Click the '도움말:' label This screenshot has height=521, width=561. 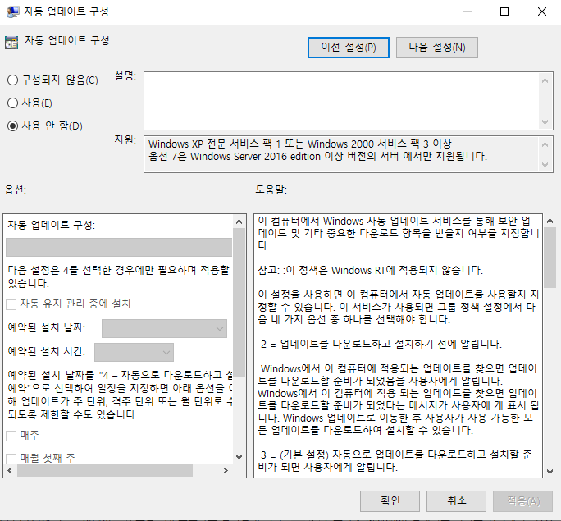[x=271, y=190]
